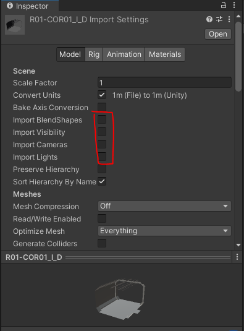Click the Scale Factor input field
The image size is (244, 331).
[164, 82]
